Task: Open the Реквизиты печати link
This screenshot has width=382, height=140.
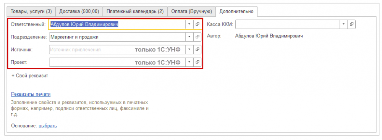Action: point(31,95)
